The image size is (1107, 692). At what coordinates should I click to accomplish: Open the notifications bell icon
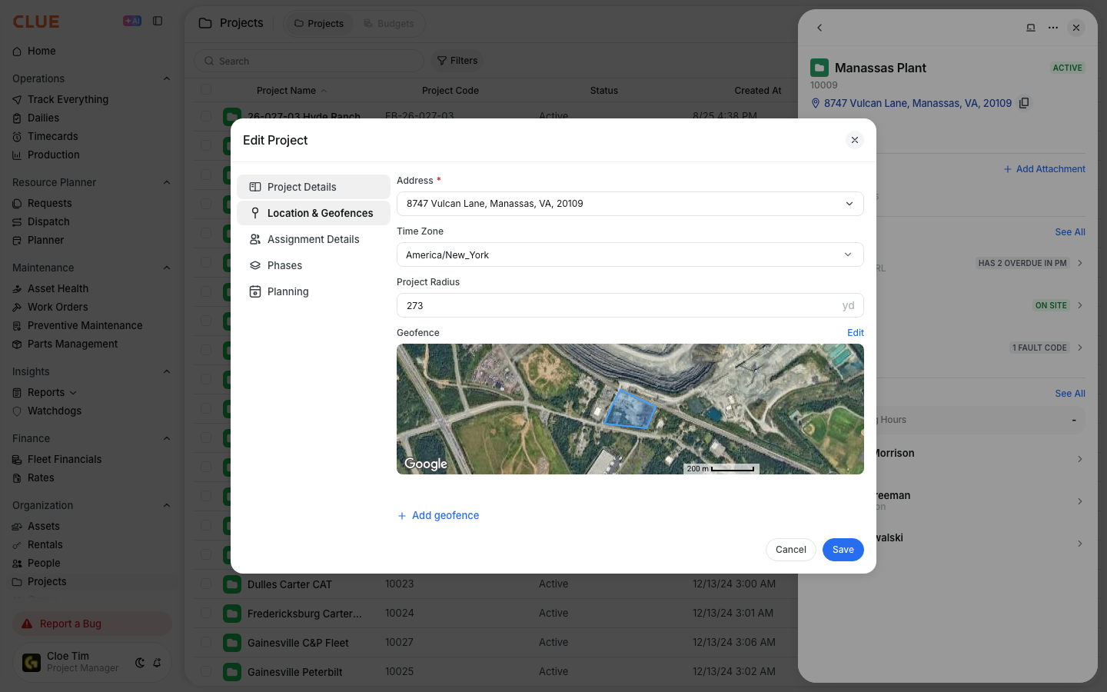pyautogui.click(x=157, y=663)
